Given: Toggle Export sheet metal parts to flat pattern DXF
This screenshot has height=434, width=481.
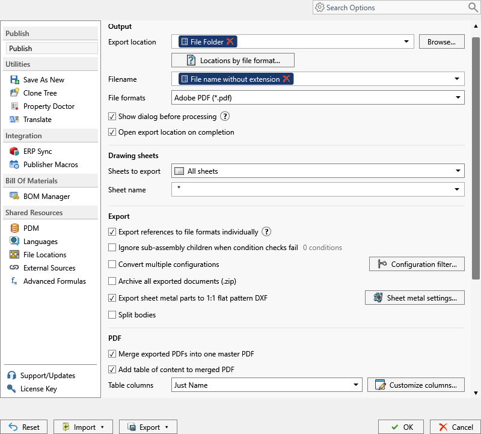Looking at the screenshot, I should tap(112, 298).
